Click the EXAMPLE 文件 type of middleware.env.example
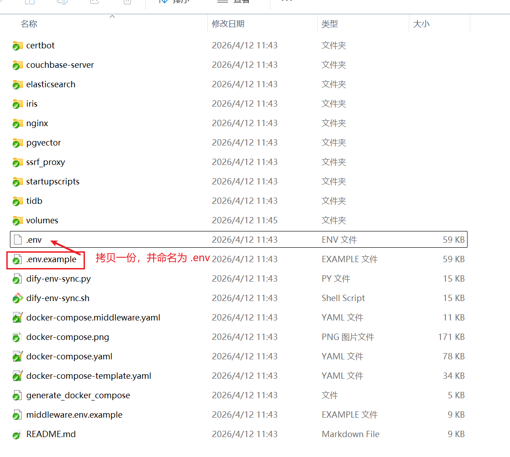Image resolution: width=510 pixels, height=457 pixels. tap(350, 415)
